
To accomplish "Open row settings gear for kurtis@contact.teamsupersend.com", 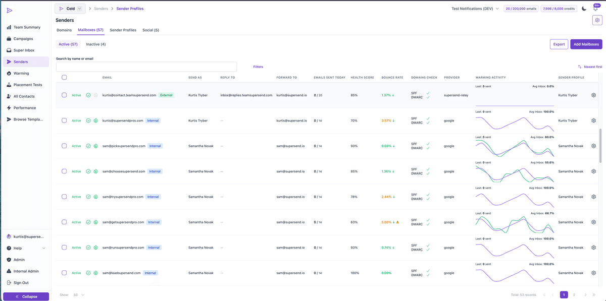I will click(593, 94).
